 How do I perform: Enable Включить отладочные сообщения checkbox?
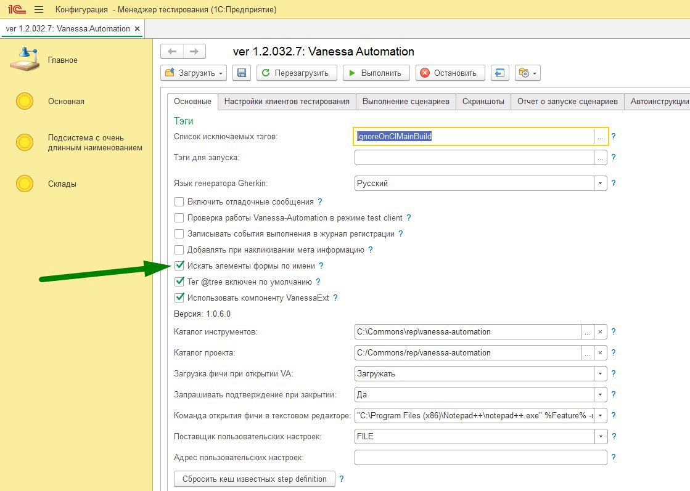click(179, 202)
